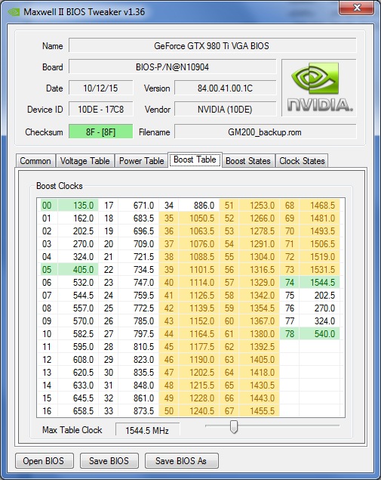Click the Device ID field 10DE - 17C8
The height and width of the screenshot is (480, 381).
point(100,110)
